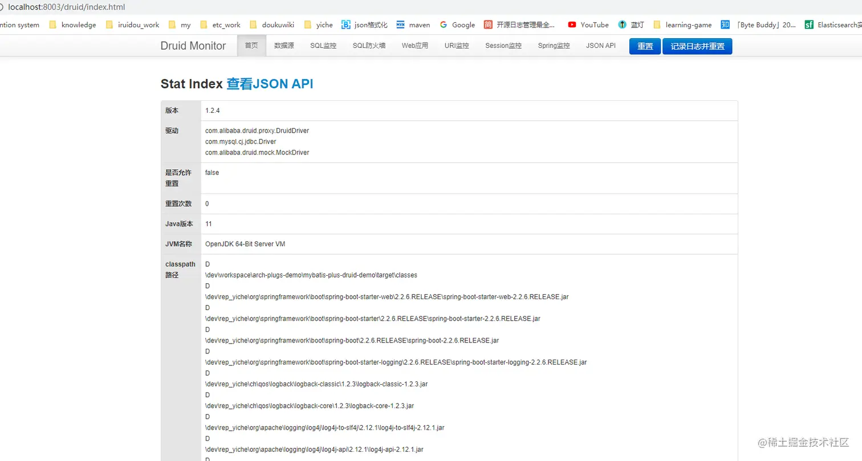Open the SQL防火墙 tab
862x461 pixels.
[x=369, y=46]
